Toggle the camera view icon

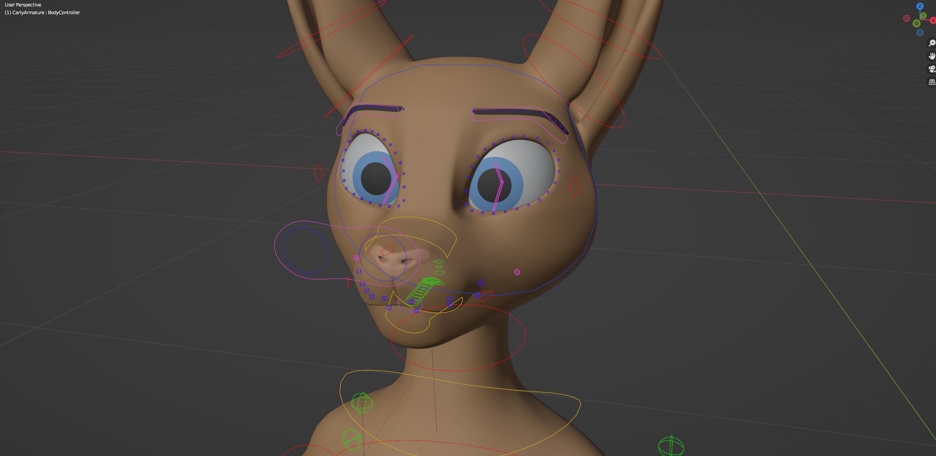click(x=932, y=69)
